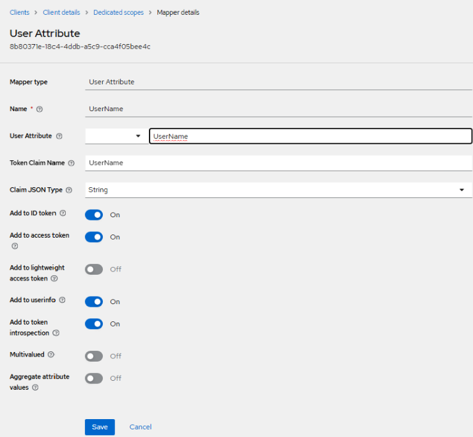Expand the Claim JSON Type dropdown
Viewport: 473px width, 437px height.
point(278,190)
